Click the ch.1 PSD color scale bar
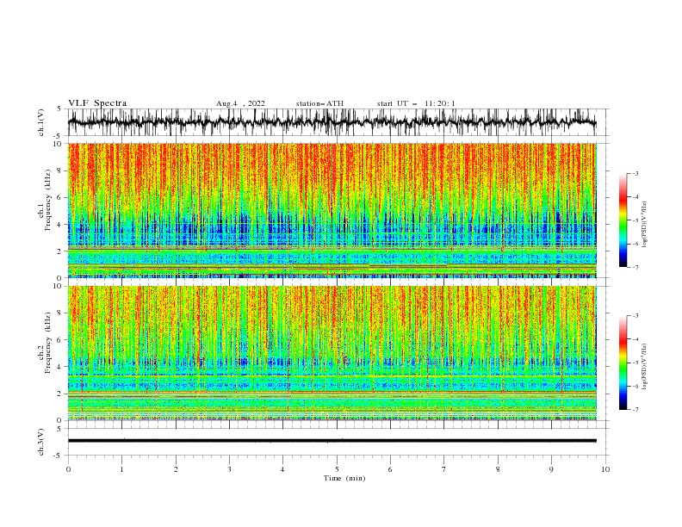 pos(623,220)
